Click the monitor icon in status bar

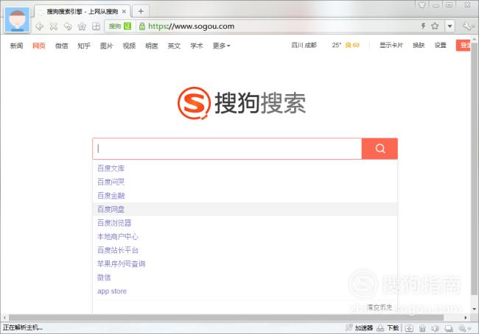coord(449,328)
